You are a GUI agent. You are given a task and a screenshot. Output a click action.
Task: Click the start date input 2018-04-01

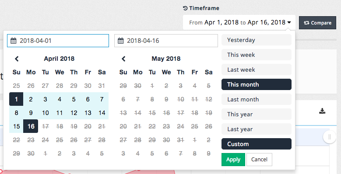click(58, 41)
